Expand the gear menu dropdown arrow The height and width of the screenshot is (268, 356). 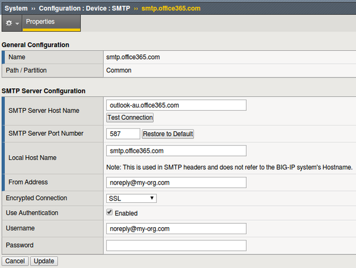(x=17, y=24)
